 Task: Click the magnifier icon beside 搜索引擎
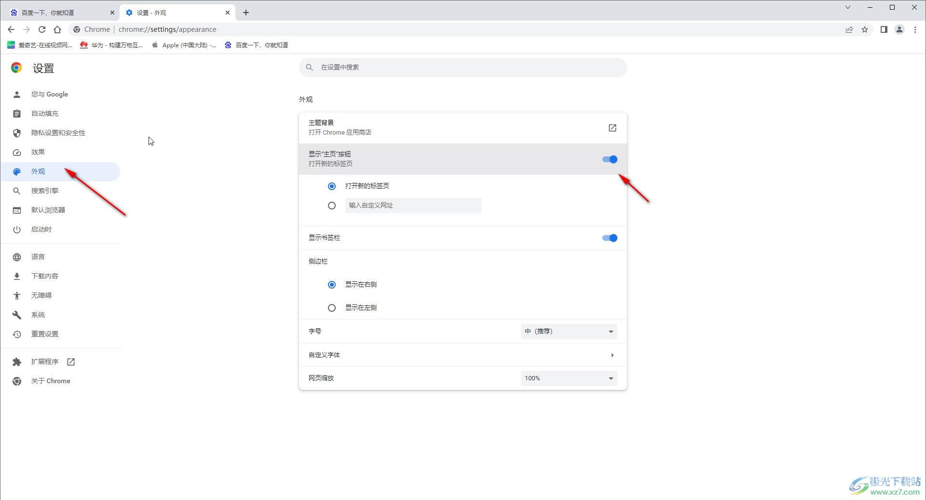click(x=17, y=191)
